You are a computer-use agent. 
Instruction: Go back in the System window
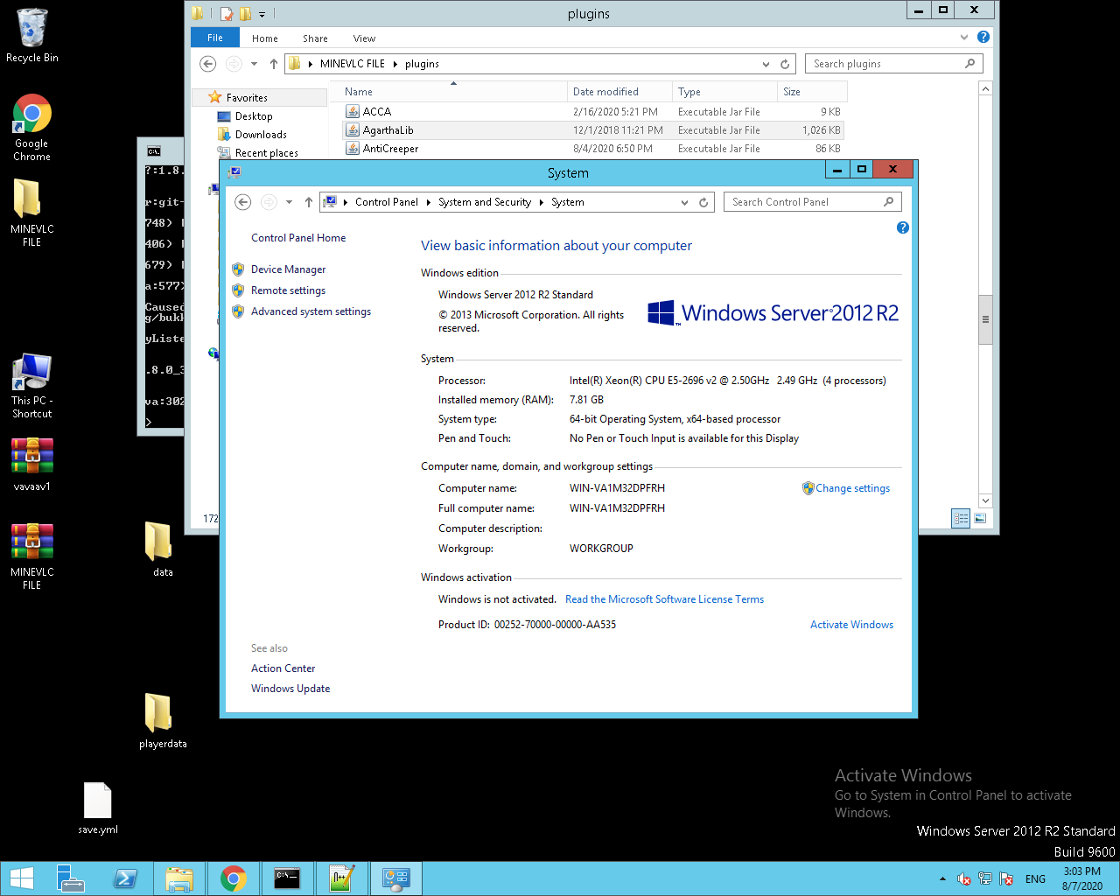click(x=243, y=202)
